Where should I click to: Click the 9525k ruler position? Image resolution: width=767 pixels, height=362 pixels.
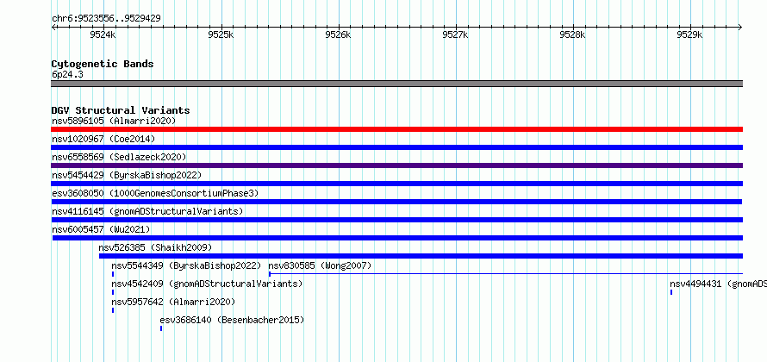click(x=221, y=34)
